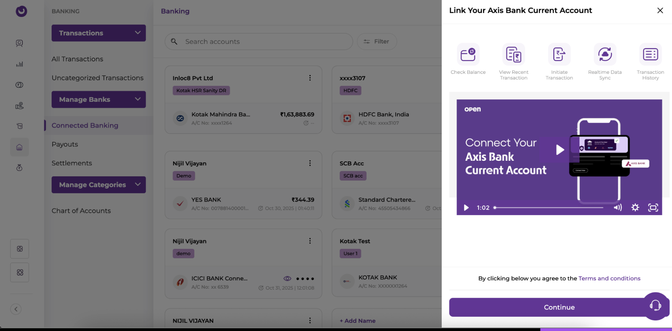The image size is (672, 331).
Task: Click the ₹344.39 balance on YES BANK
Action: tap(303, 200)
